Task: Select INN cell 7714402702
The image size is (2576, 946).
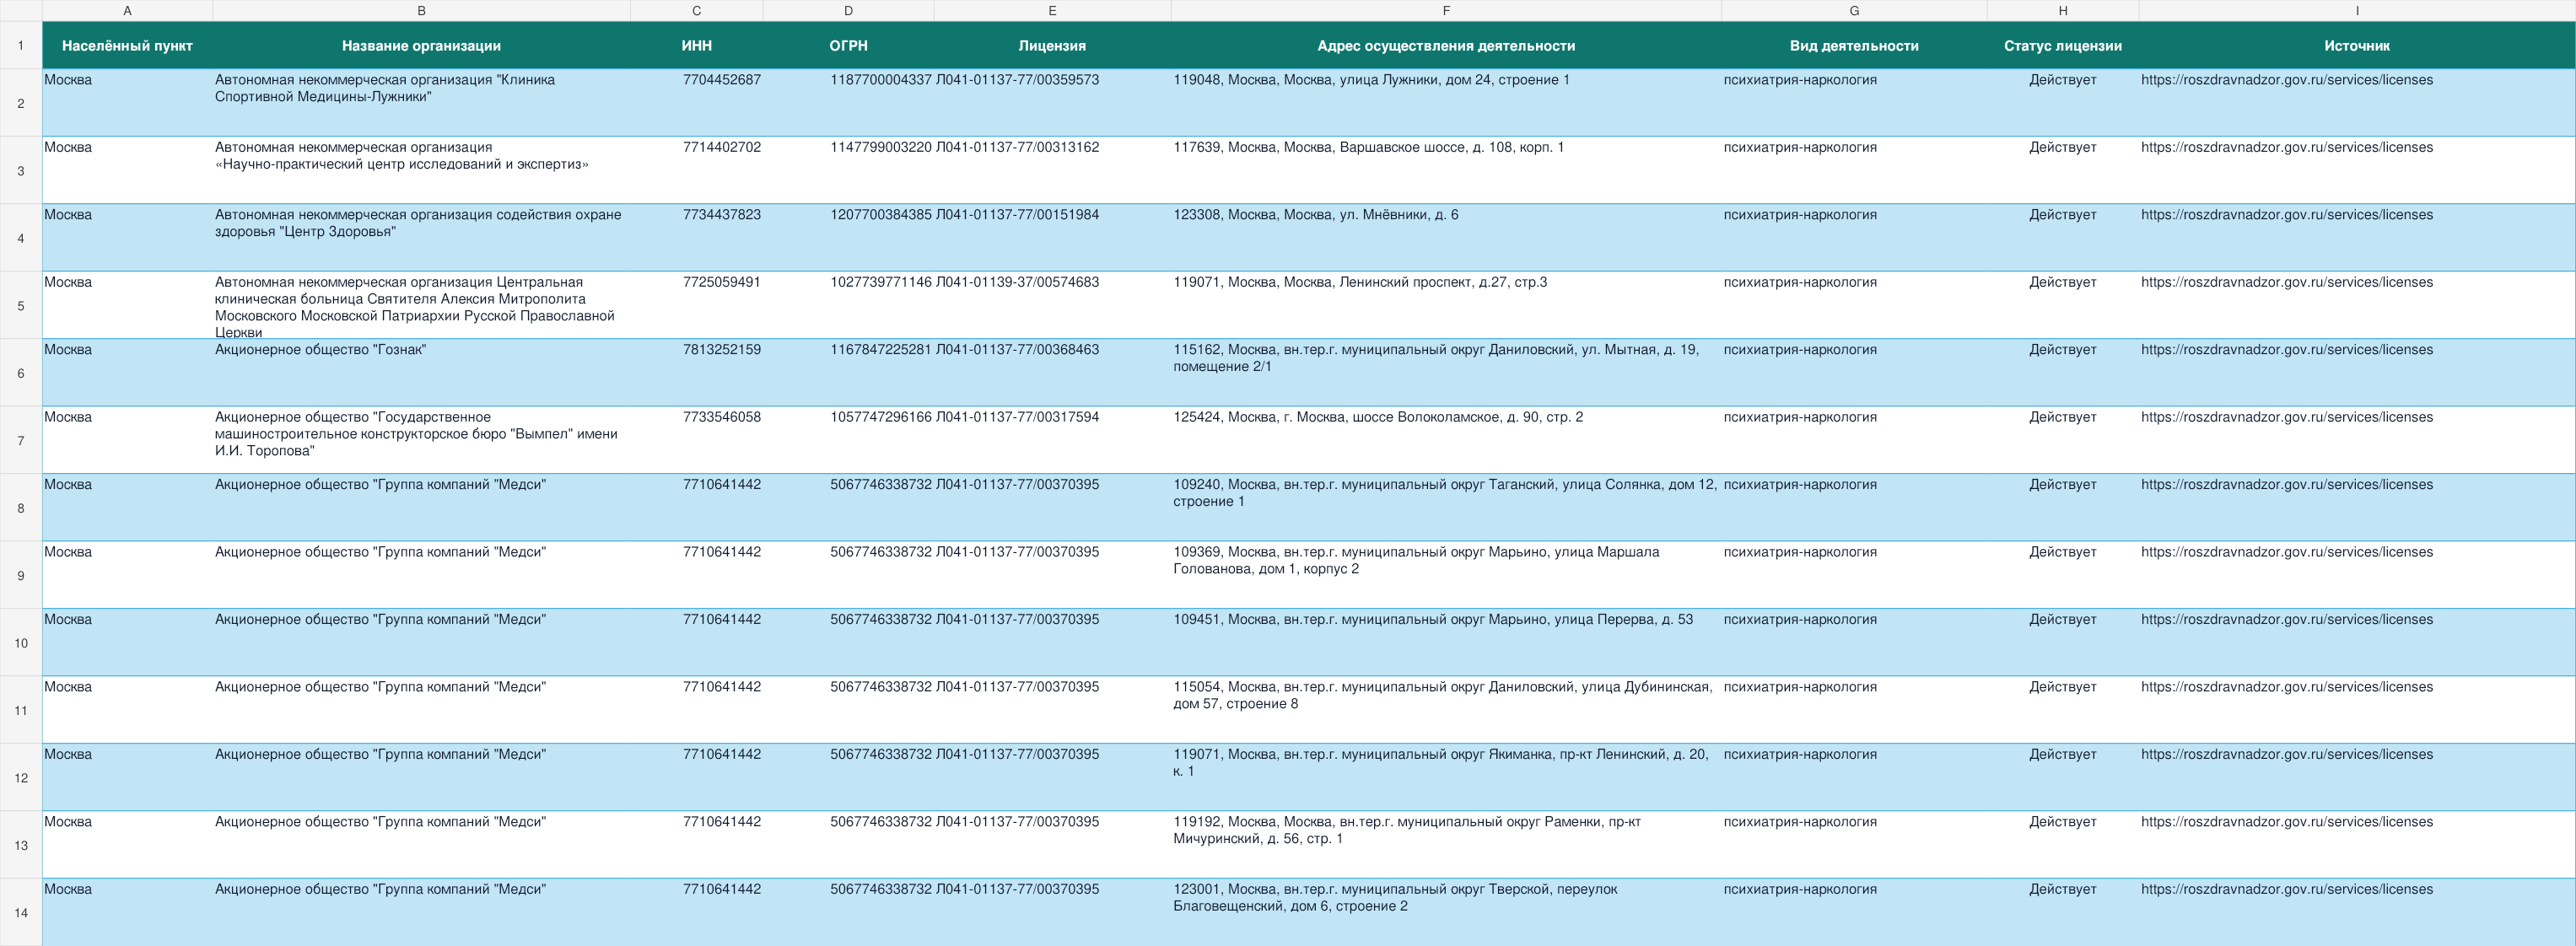Action: (x=696, y=170)
